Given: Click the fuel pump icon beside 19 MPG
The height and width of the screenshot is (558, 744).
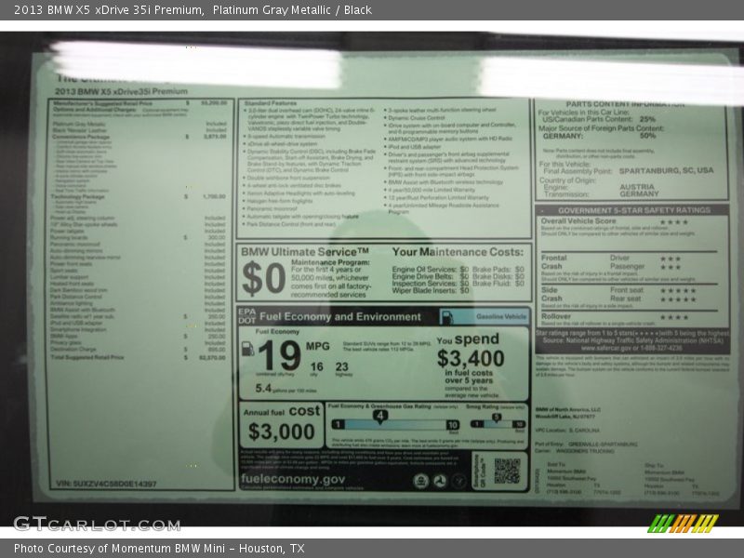Looking at the screenshot, I should pos(248,349).
